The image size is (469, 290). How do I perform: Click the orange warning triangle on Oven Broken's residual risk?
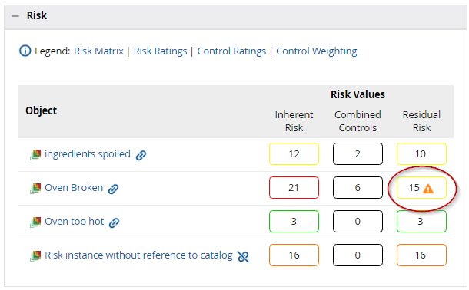[x=428, y=189]
